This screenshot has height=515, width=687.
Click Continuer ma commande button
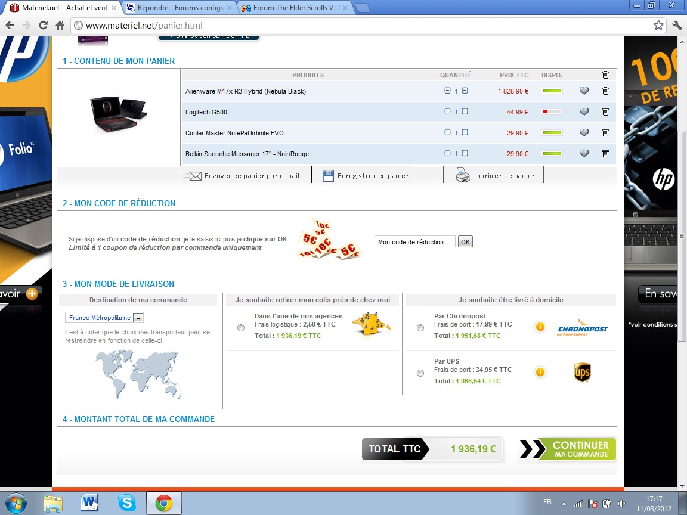(x=567, y=449)
